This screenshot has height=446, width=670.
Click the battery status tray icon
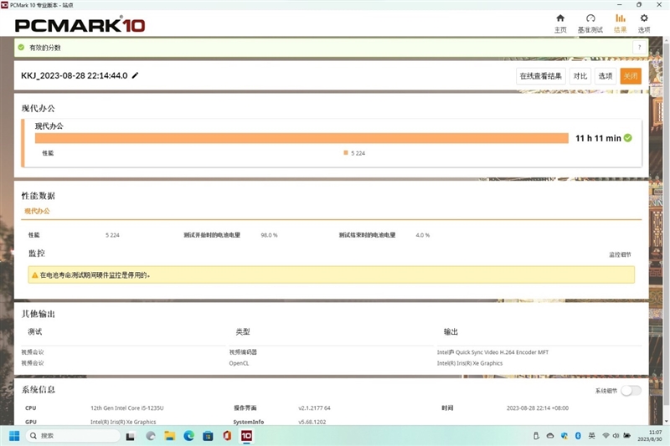click(626, 436)
